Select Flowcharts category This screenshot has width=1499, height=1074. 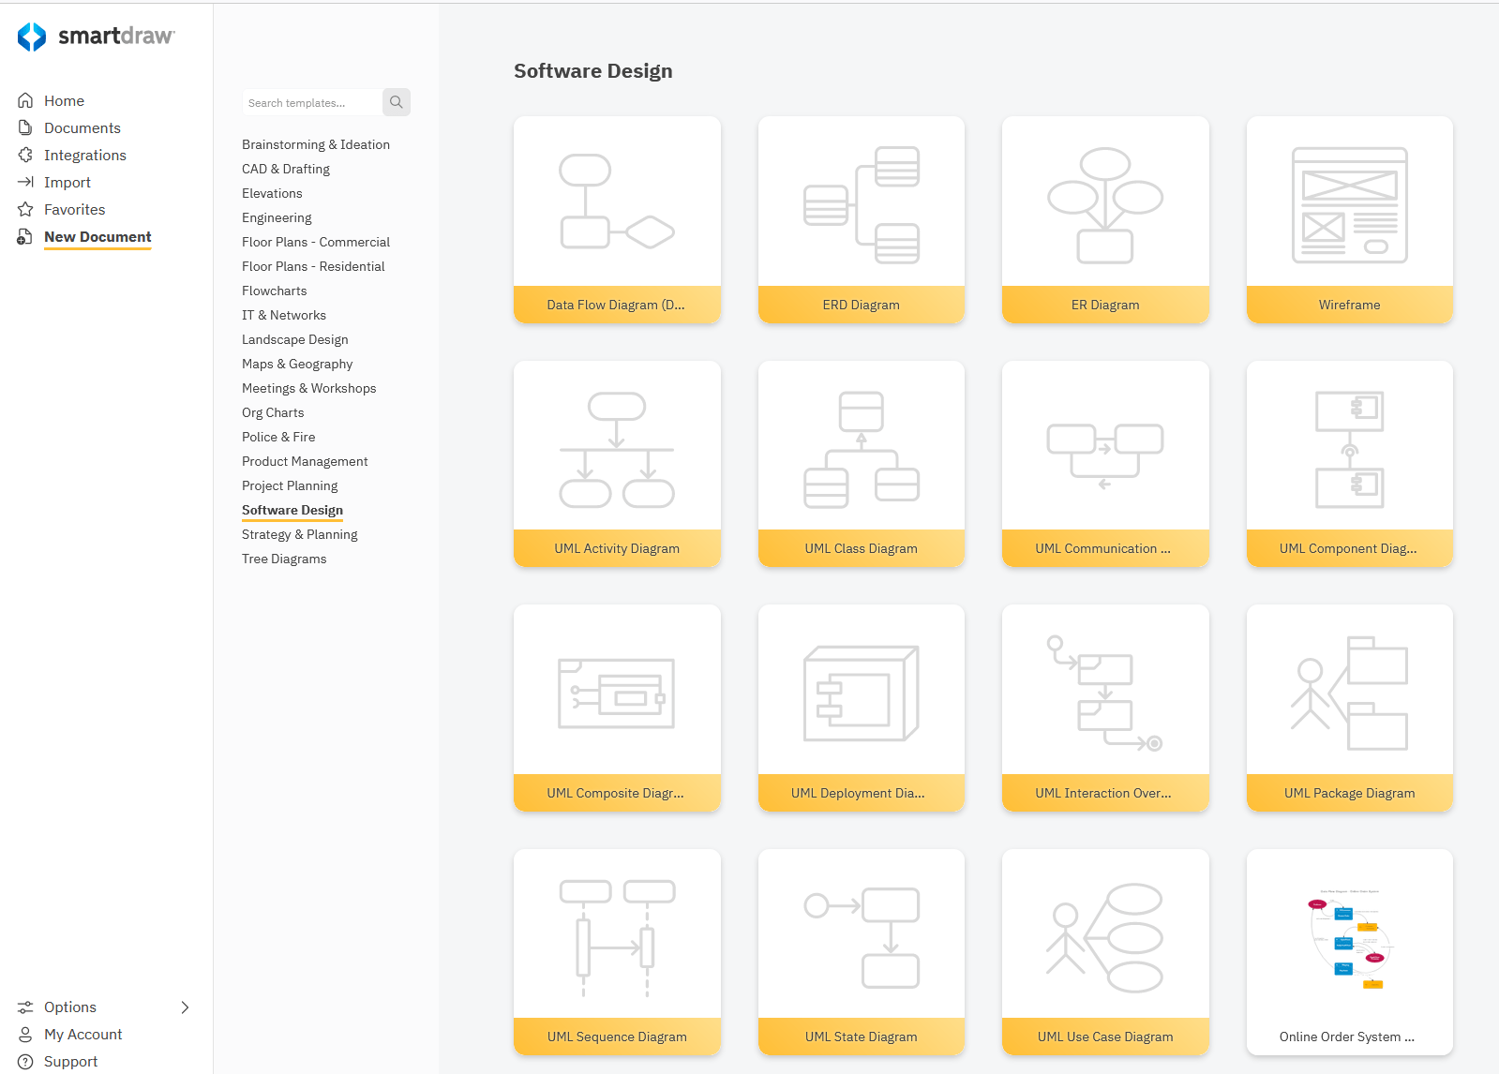(275, 291)
